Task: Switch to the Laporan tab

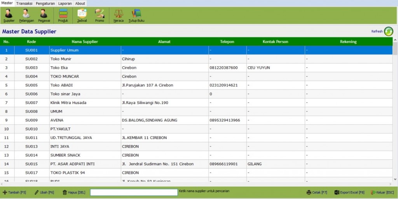Action: pyautogui.click(x=65, y=3)
